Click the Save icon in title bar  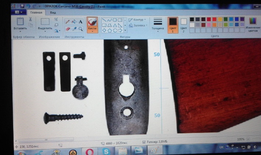point(22,6)
